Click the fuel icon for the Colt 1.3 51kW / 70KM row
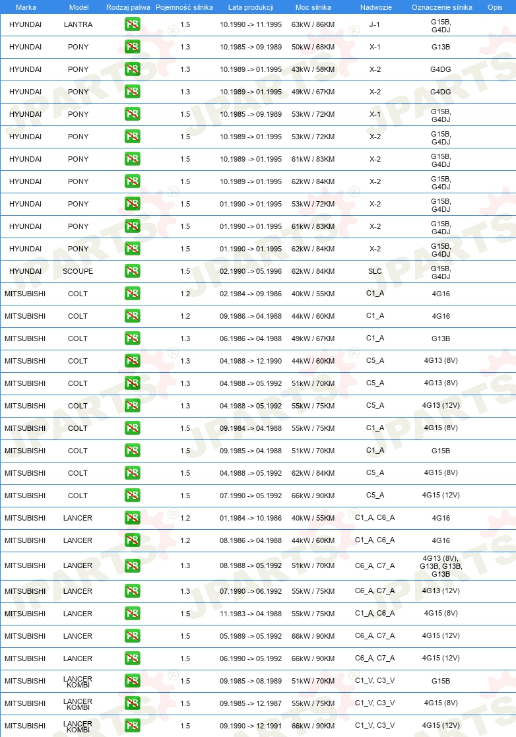The image size is (516, 737). pyautogui.click(x=133, y=383)
